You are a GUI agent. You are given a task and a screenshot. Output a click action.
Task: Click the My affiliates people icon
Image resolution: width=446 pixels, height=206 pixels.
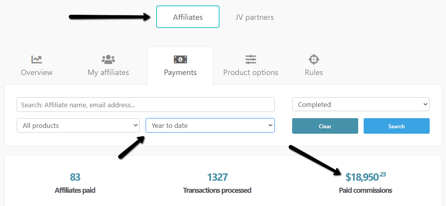pos(108,59)
